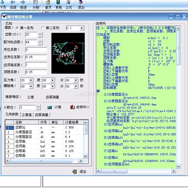188x188 pixels.
Task: Select 第一系列 module radio button
Action: 17,28
